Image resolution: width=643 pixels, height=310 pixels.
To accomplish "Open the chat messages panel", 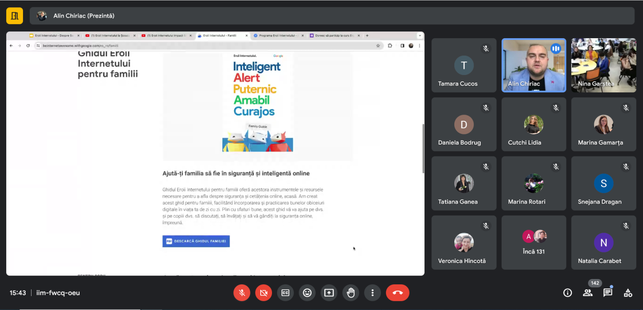I will coord(608,293).
